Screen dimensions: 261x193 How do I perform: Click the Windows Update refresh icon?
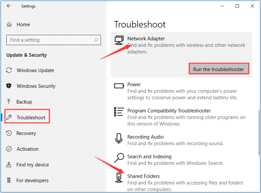point(9,70)
